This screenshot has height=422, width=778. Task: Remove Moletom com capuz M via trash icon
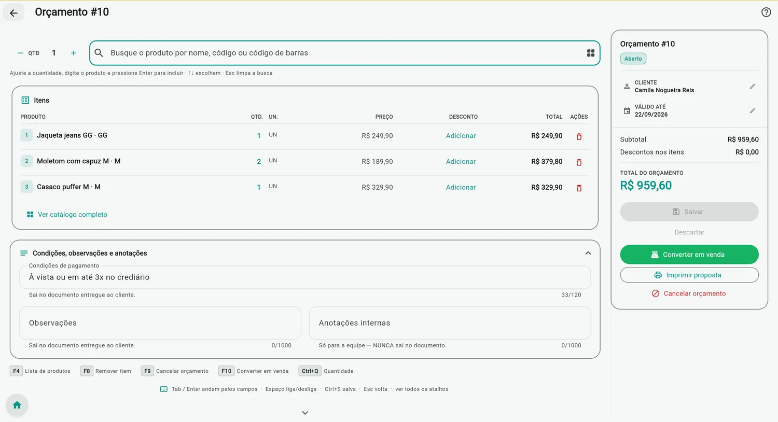coord(579,162)
